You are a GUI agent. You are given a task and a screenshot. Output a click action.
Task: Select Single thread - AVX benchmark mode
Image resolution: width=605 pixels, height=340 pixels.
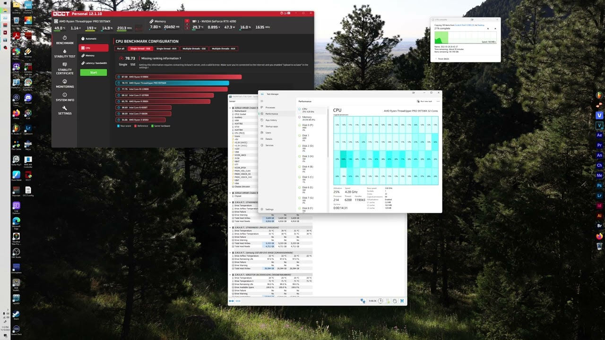point(166,49)
